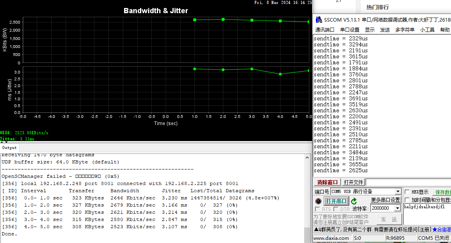The image size is (451, 243).
Task: Click the 'sendtime = 2329us' line
Action: click(341, 38)
